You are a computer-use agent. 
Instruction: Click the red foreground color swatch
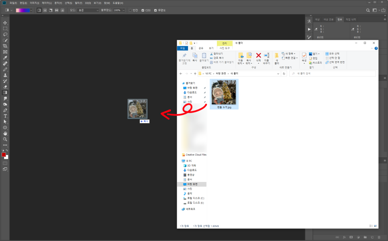(4, 155)
